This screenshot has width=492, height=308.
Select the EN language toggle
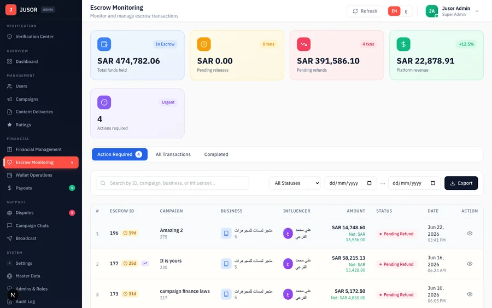click(394, 11)
